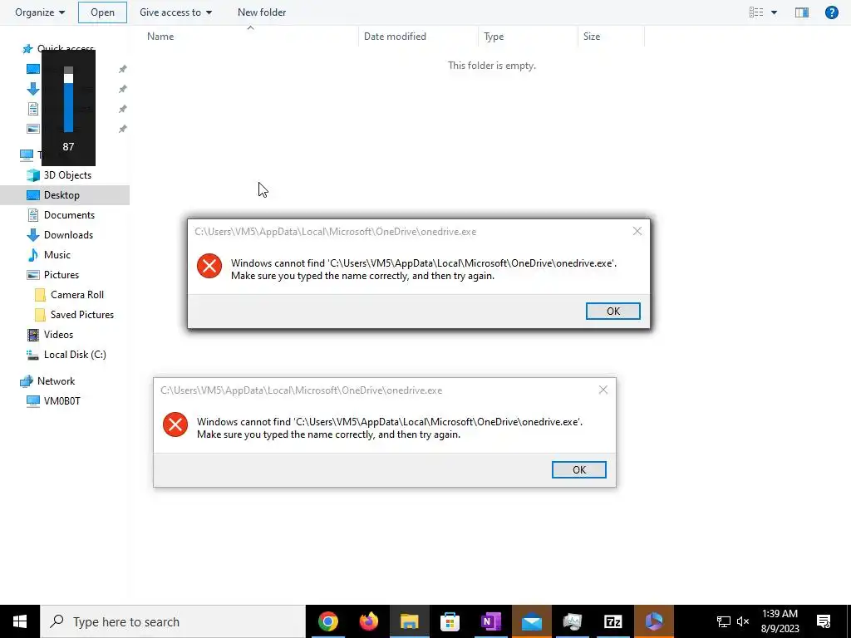Image resolution: width=851 pixels, height=638 pixels.
Task: Open Google Chrome from the taskbar
Action: (327, 621)
